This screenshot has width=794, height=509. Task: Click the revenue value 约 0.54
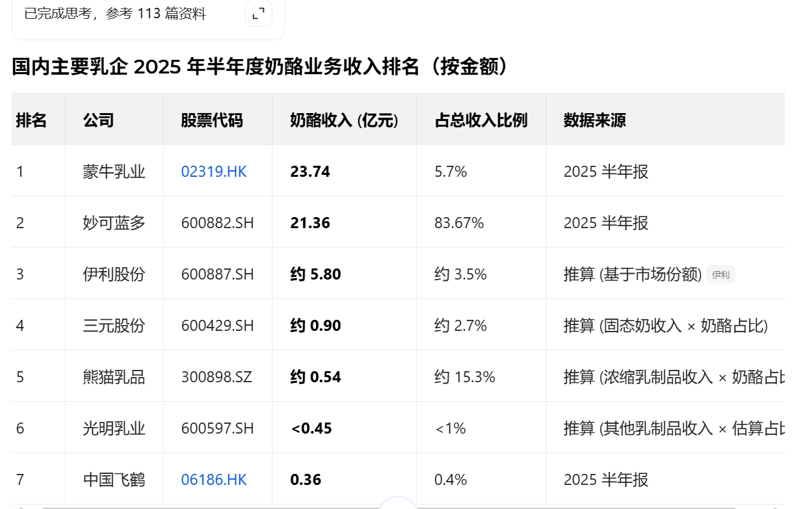tap(316, 377)
